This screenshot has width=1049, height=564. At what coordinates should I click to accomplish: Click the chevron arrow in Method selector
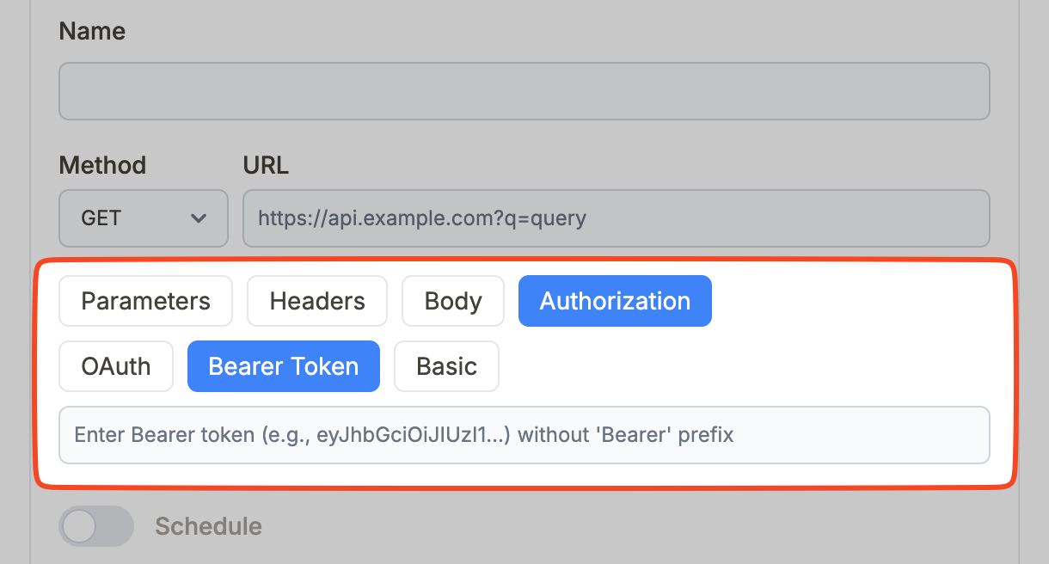point(199,218)
